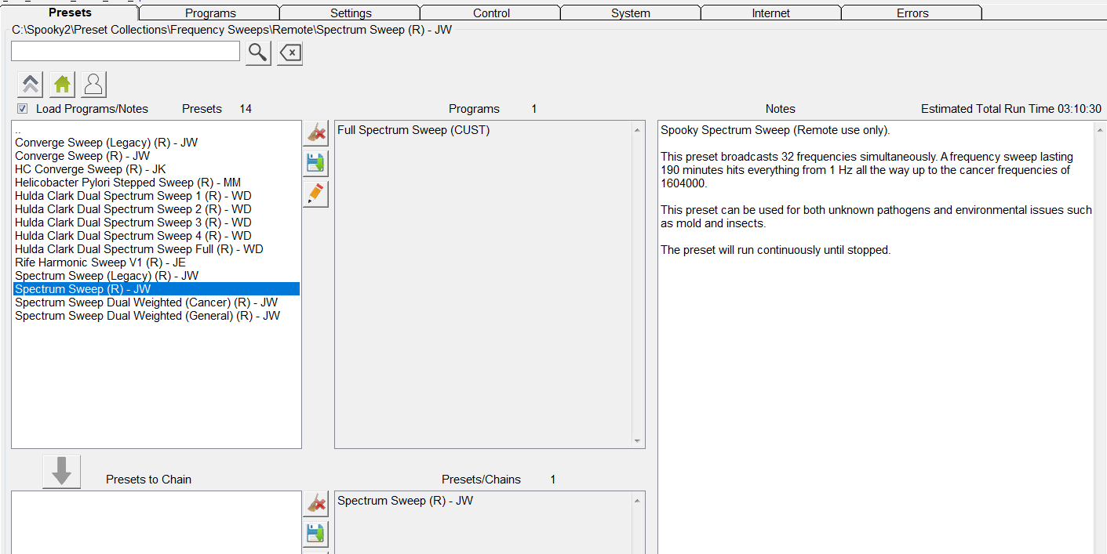Open the user presets folder
This screenshot has height=554, width=1107.
[x=93, y=84]
